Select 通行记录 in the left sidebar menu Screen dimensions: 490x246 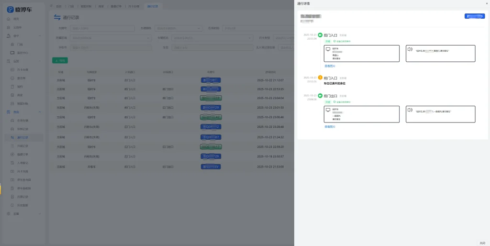23,137
